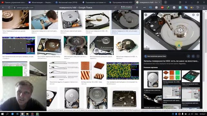207x116 pixels.
Task: Open the Windows Start menu
Action: coord(2,114)
